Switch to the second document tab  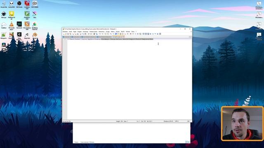click(x=76, y=37)
